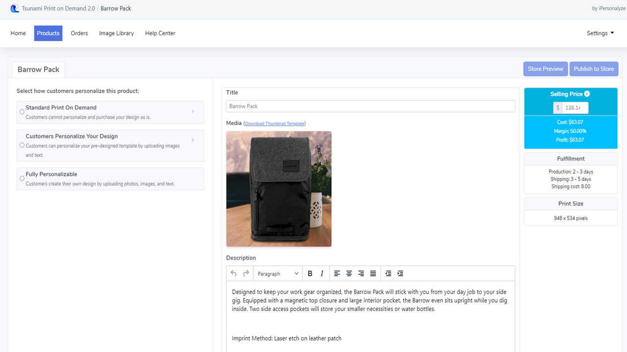Toggle bold formatting in description

[x=310, y=273]
